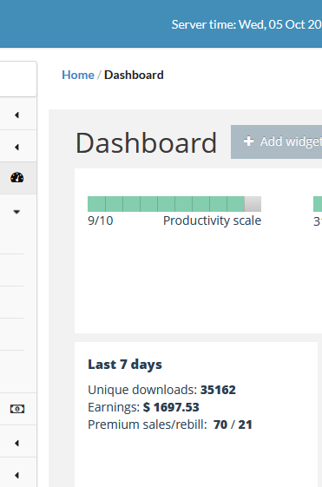Expand the topmost left caret in the sidebar
Image resolution: width=322 pixels, height=487 pixels.
pos(16,115)
